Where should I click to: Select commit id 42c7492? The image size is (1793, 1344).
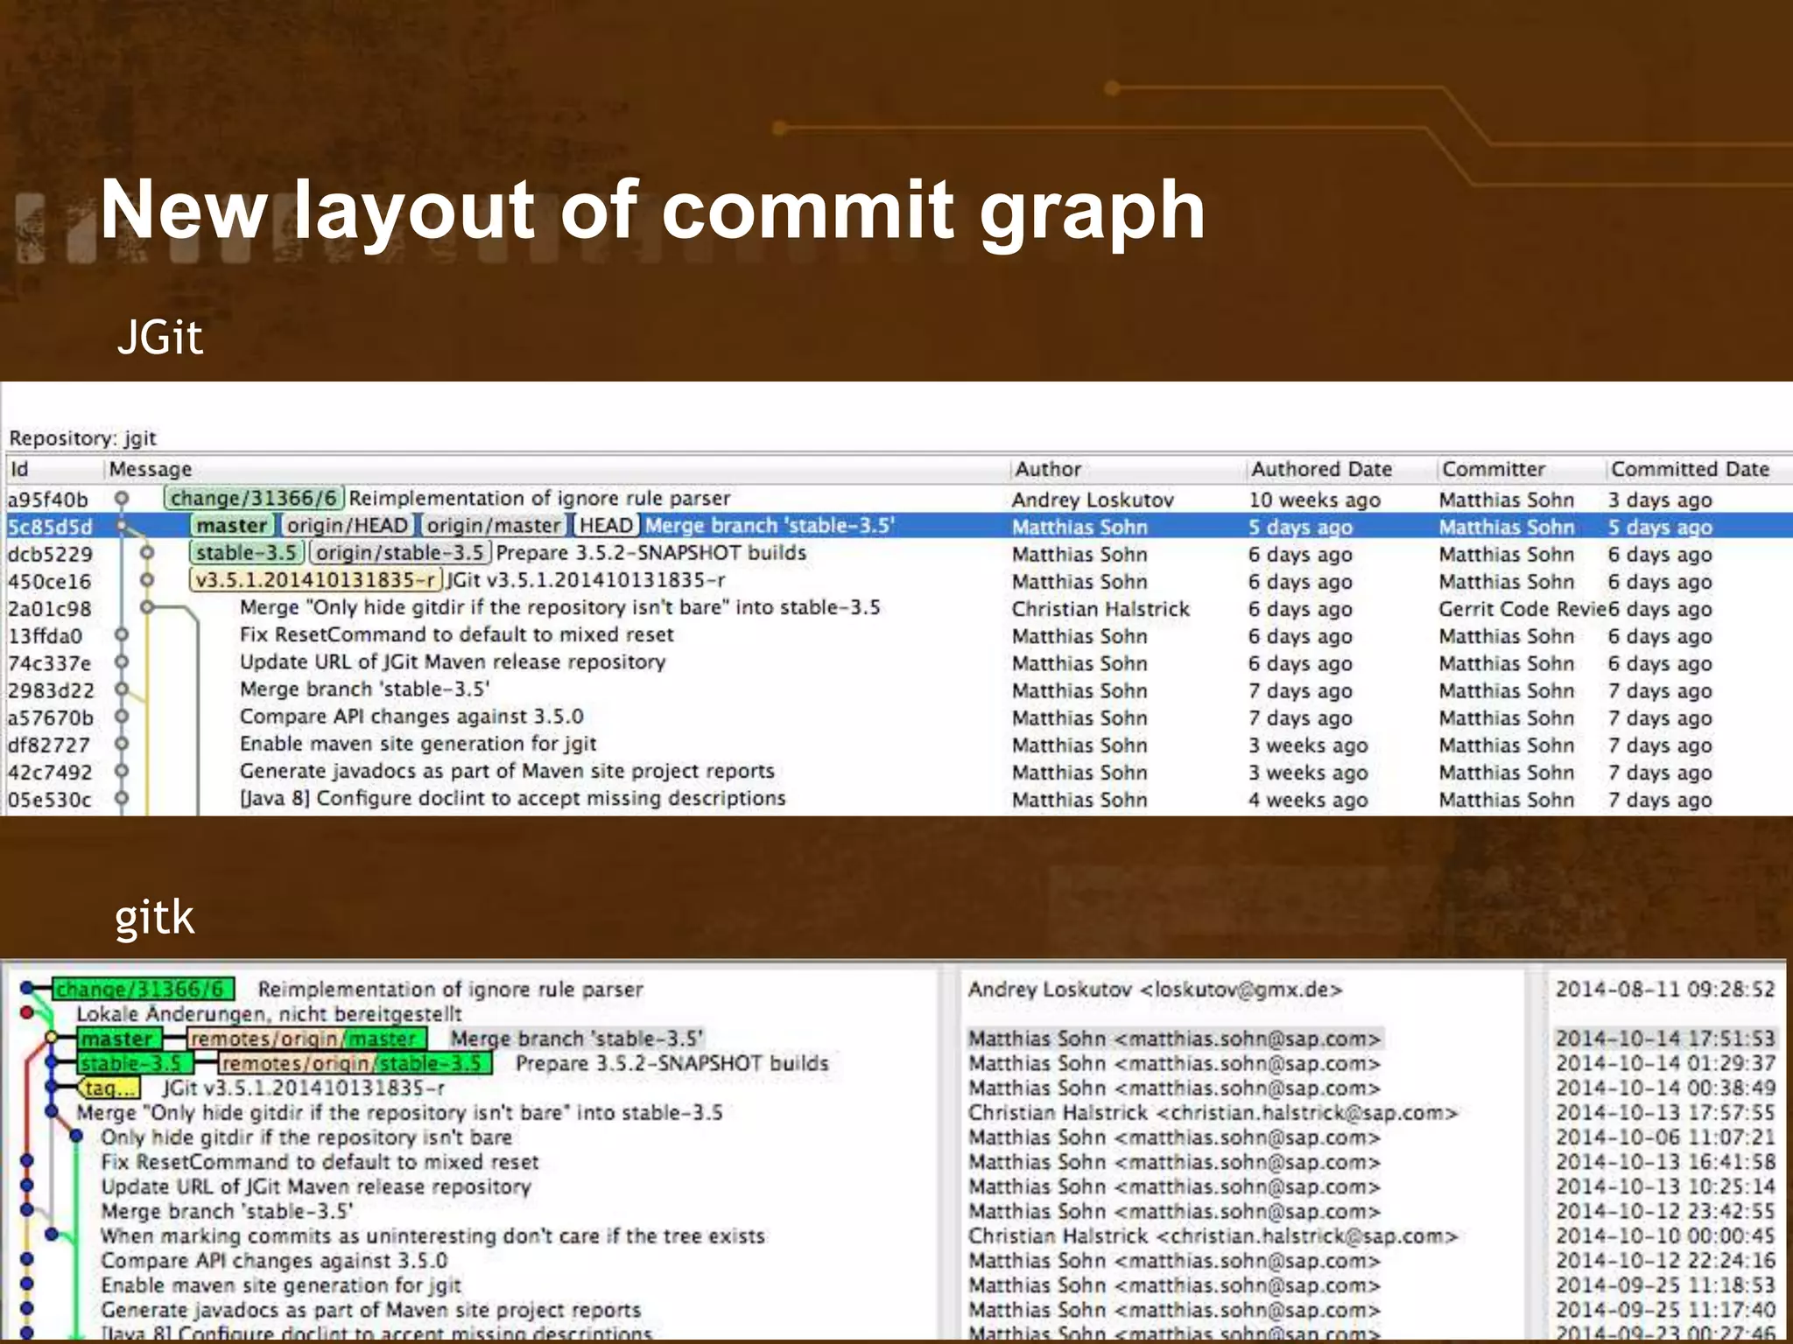(50, 772)
